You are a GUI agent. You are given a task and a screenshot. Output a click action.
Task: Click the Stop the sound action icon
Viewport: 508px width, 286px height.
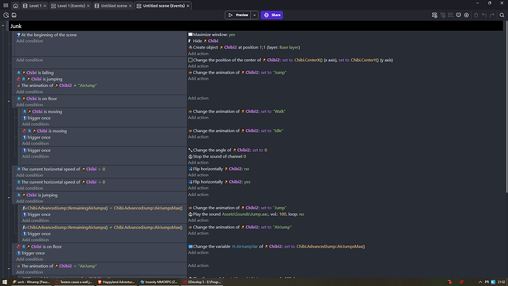(x=190, y=156)
